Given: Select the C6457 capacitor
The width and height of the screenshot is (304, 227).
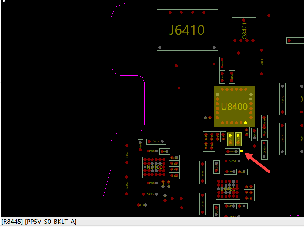Looking at the screenshot, I should pos(216,211).
